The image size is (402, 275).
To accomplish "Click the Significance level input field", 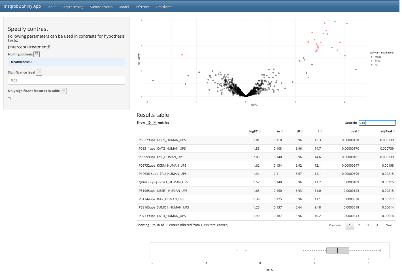I will click(x=67, y=80).
